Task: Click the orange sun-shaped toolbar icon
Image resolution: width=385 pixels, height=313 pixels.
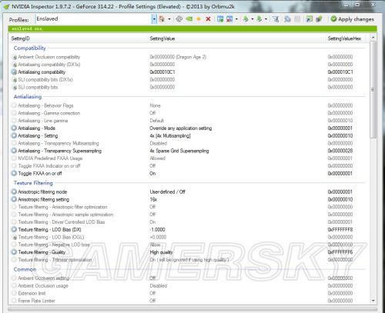Action: coord(199,19)
